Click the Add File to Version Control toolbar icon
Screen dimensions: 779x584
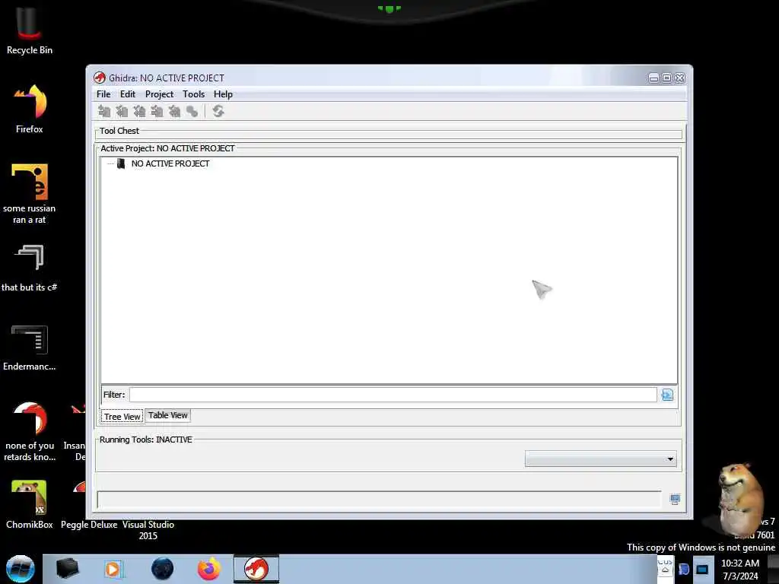coord(103,112)
